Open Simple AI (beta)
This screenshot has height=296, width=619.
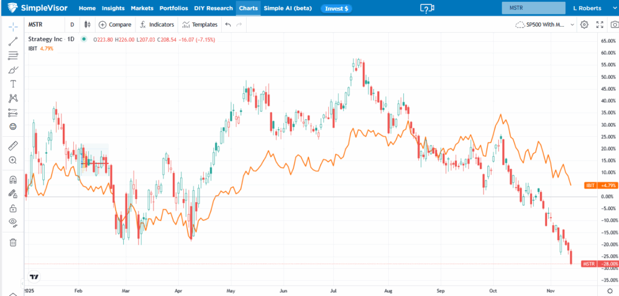[x=287, y=8]
